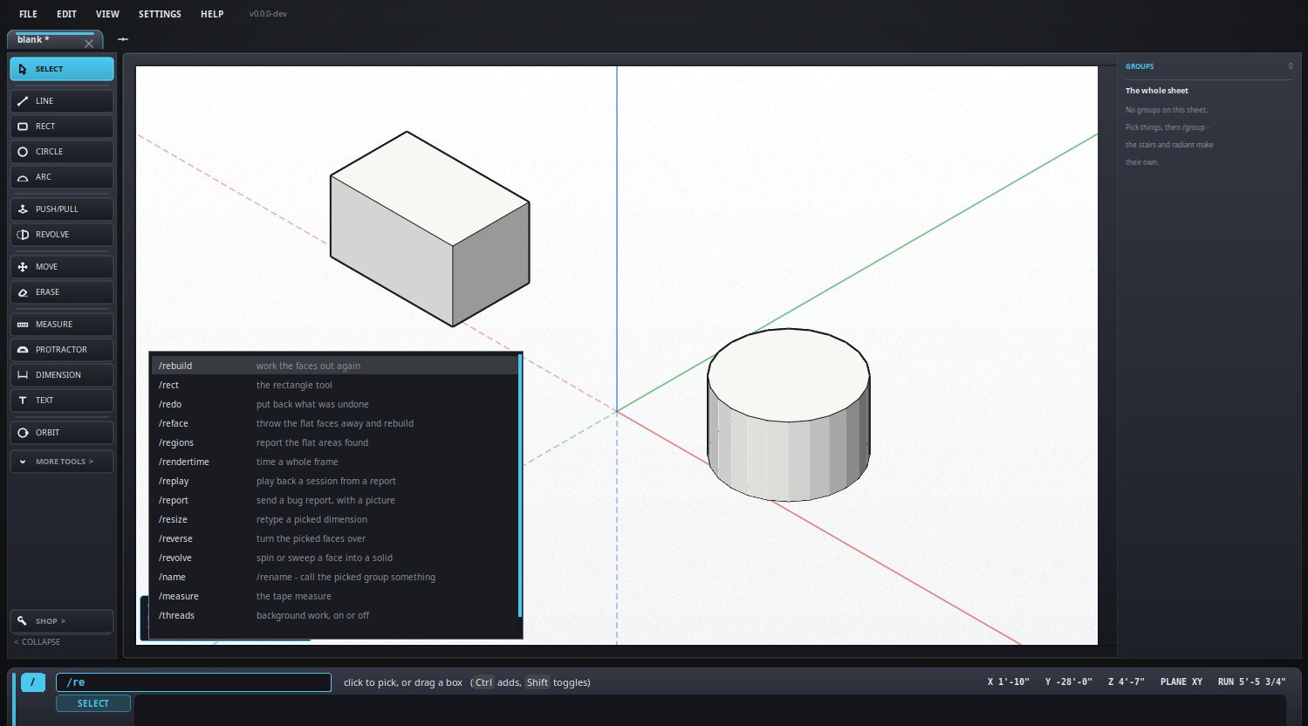Image resolution: width=1308 pixels, height=726 pixels.
Task: Select the Move tool
Action: pyautogui.click(x=62, y=267)
